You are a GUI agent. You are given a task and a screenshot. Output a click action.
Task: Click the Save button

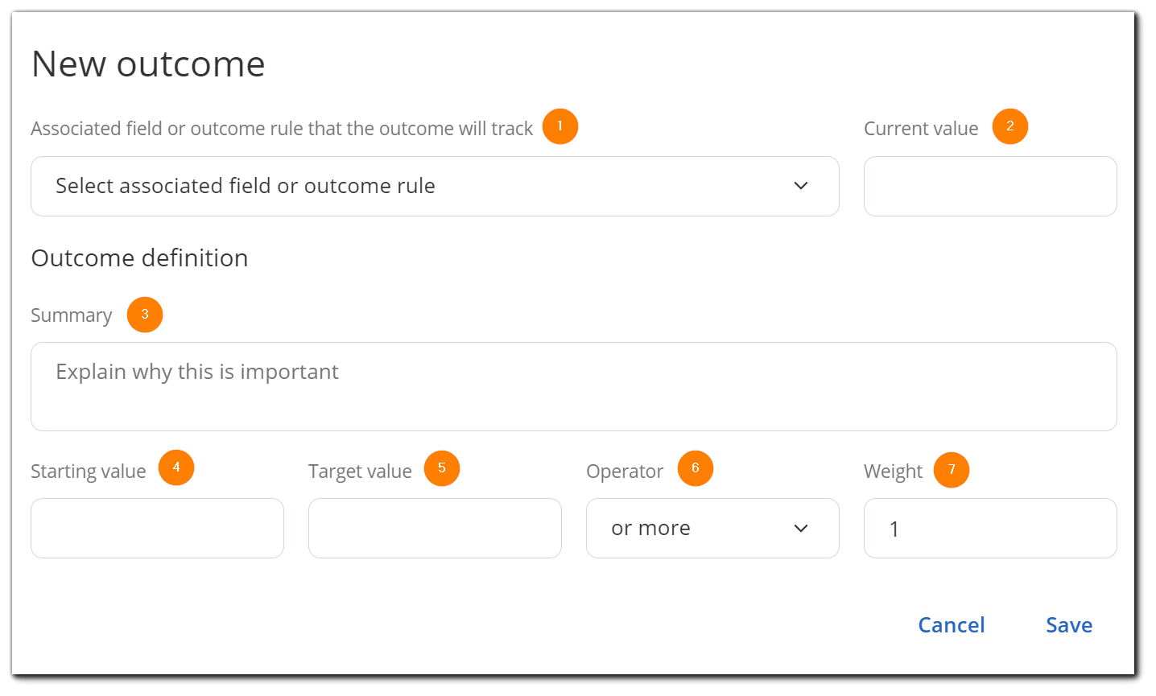[1069, 624]
